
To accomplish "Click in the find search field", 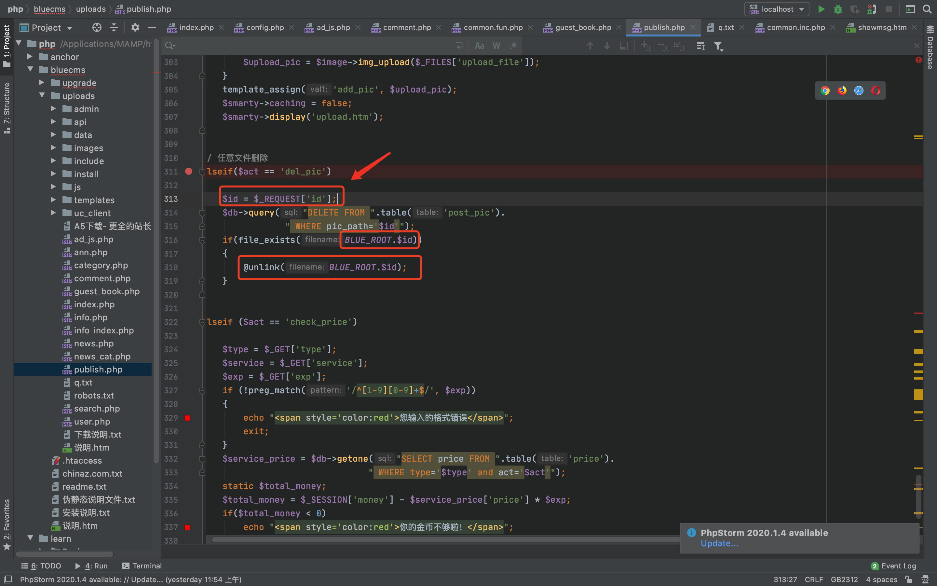I will (x=310, y=46).
